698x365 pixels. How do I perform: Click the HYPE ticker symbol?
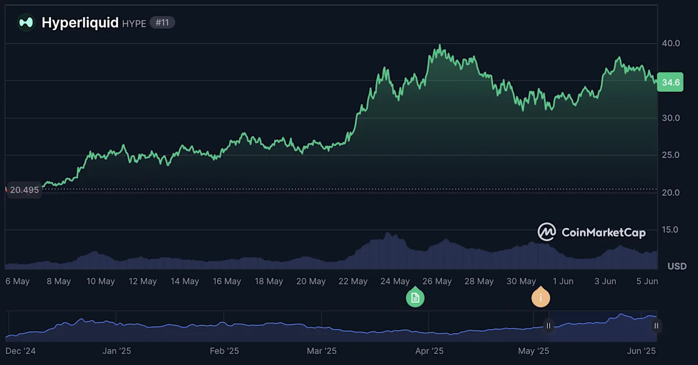click(134, 24)
